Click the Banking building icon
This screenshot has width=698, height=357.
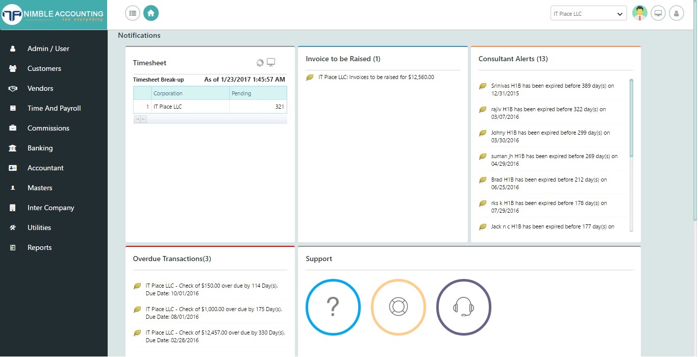tap(13, 148)
